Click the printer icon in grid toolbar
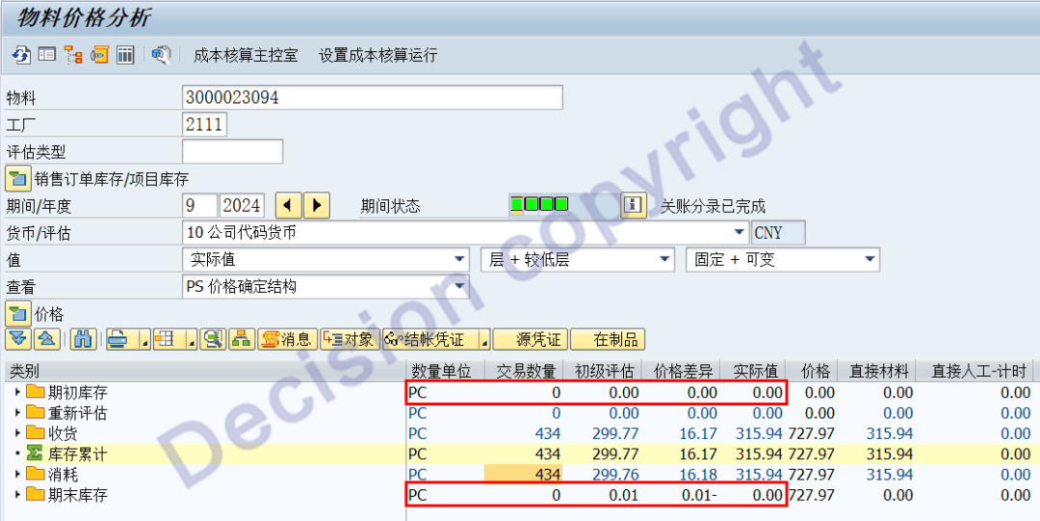Viewport: 1040px width, 521px height. [117, 339]
